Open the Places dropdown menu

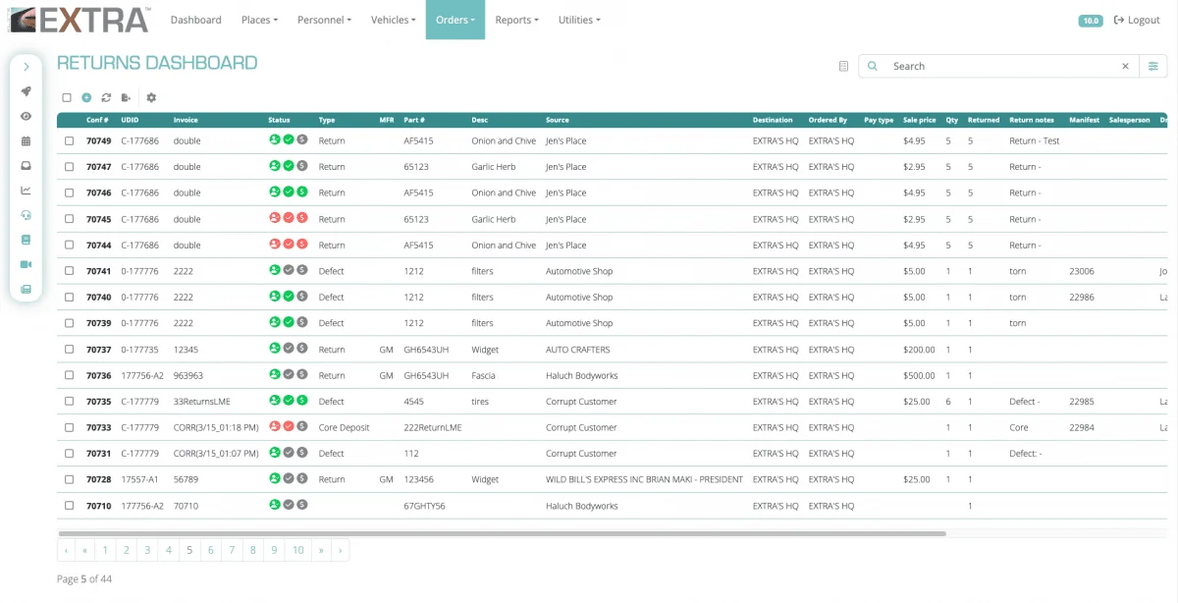pyautogui.click(x=259, y=20)
